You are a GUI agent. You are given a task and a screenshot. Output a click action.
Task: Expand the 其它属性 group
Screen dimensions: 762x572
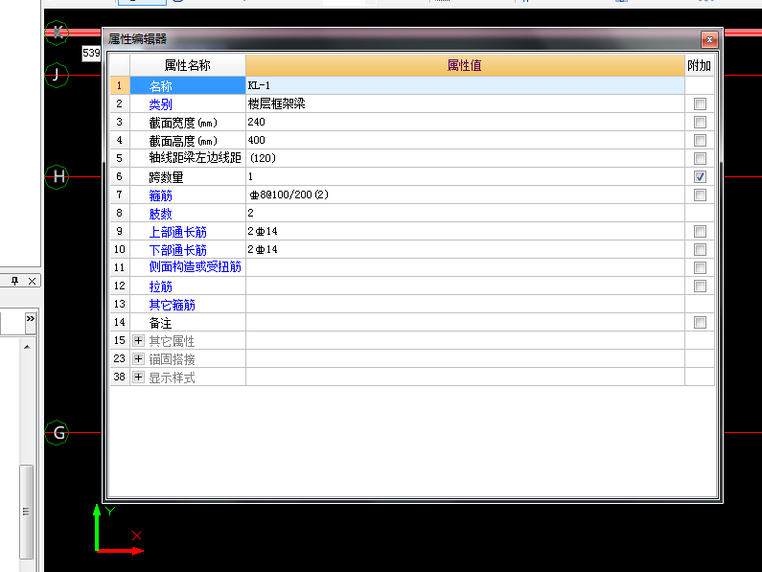click(138, 341)
